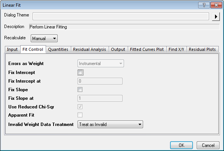Expand Invalid Weight Data Treatment dropdown

point(110,124)
